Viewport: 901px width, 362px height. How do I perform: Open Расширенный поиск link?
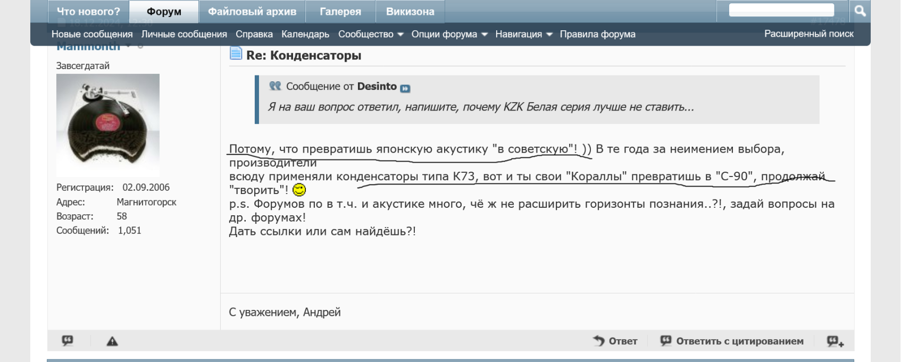[x=808, y=33]
